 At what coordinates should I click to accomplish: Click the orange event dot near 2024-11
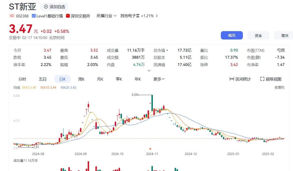[x=150, y=149]
